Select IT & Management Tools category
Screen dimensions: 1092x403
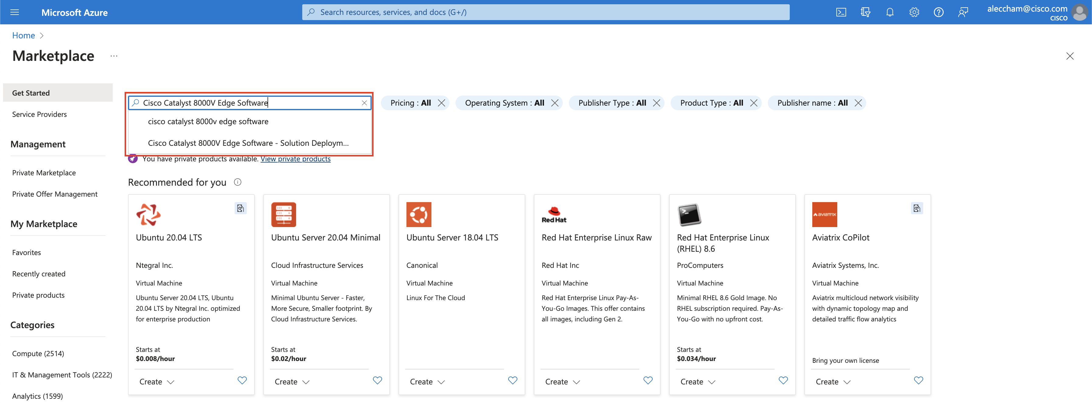[x=62, y=375]
